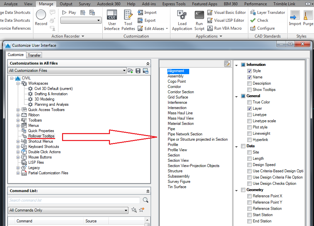Check the Geometry category checkbox
This screenshot has width=314, height=226.
243,190
